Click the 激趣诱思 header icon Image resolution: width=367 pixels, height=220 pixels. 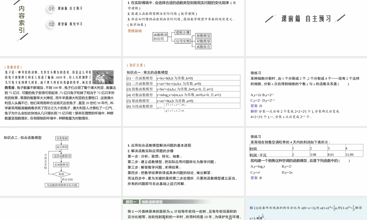pos(14,67)
